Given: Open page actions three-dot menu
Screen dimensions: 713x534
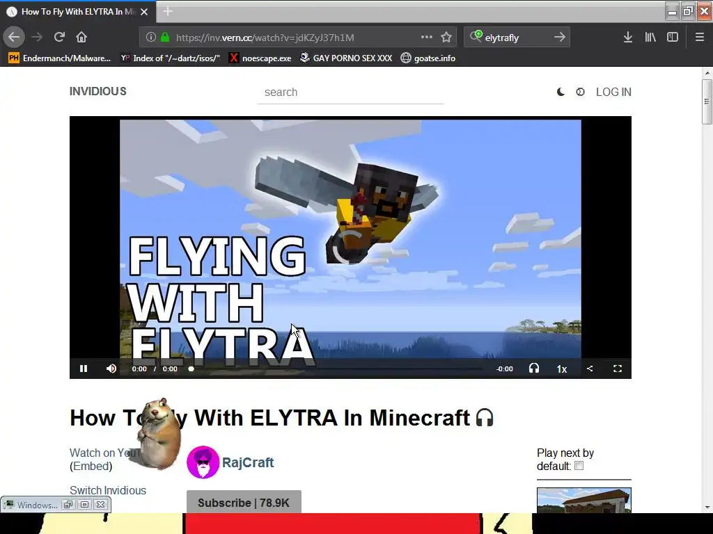Looking at the screenshot, I should point(427,38).
